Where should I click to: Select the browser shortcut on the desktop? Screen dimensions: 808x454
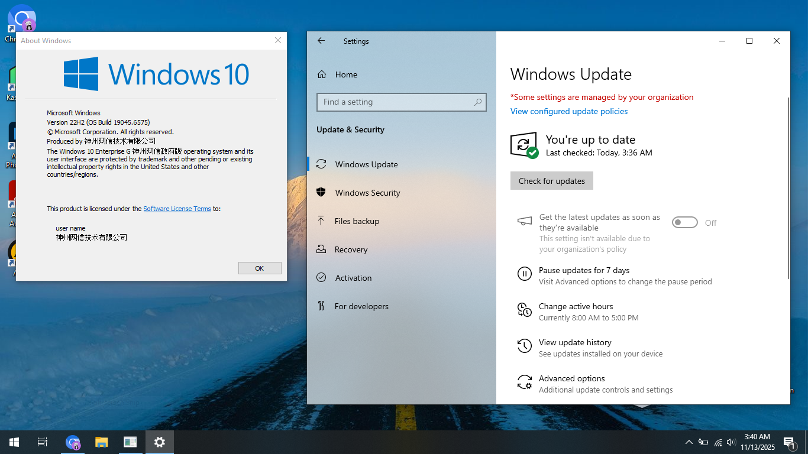21,22
